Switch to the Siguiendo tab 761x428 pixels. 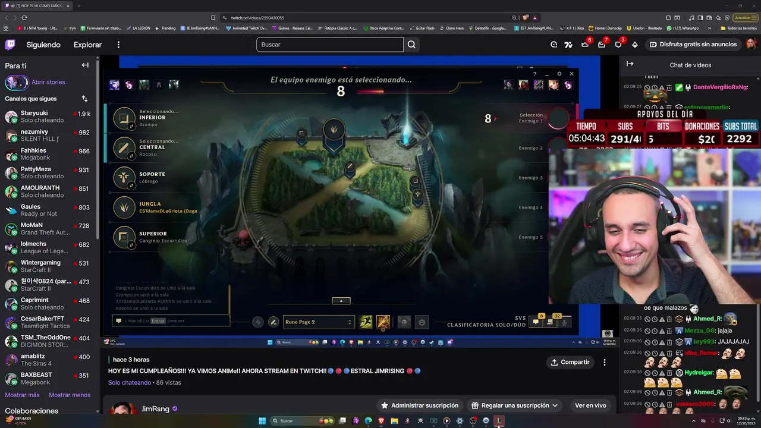tap(43, 45)
